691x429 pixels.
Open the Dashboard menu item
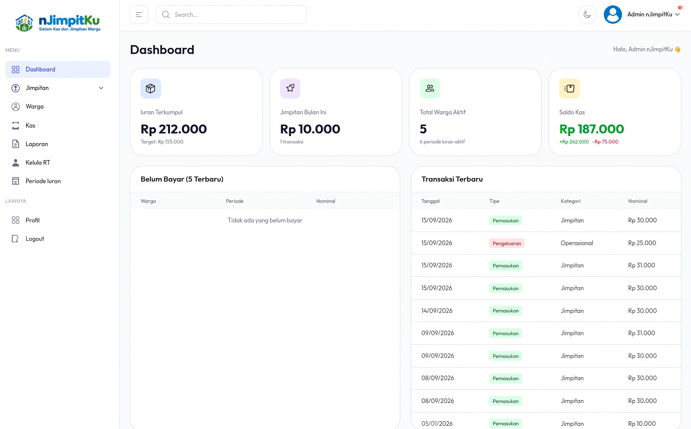pos(58,69)
